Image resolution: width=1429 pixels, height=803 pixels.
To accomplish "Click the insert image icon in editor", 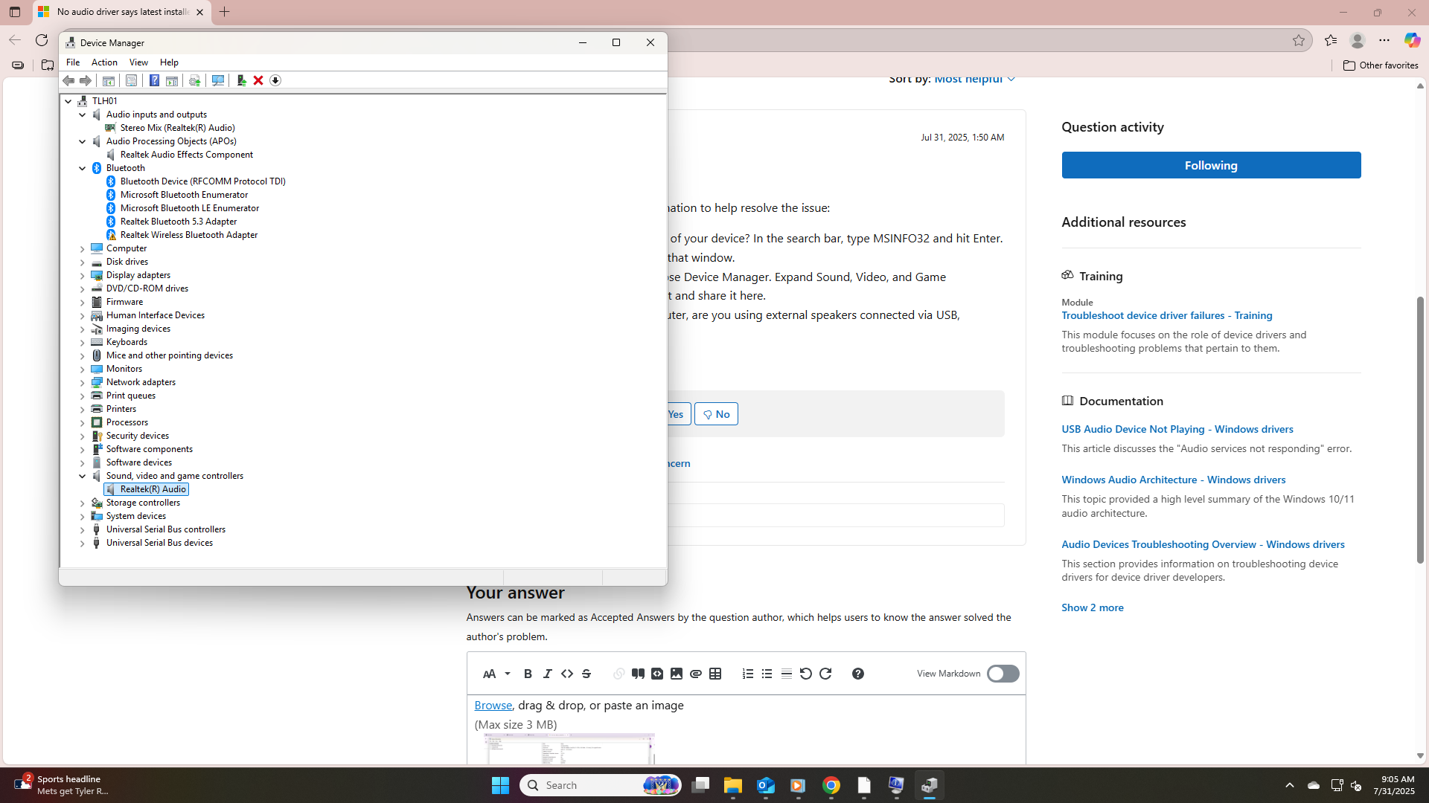I will (x=677, y=674).
